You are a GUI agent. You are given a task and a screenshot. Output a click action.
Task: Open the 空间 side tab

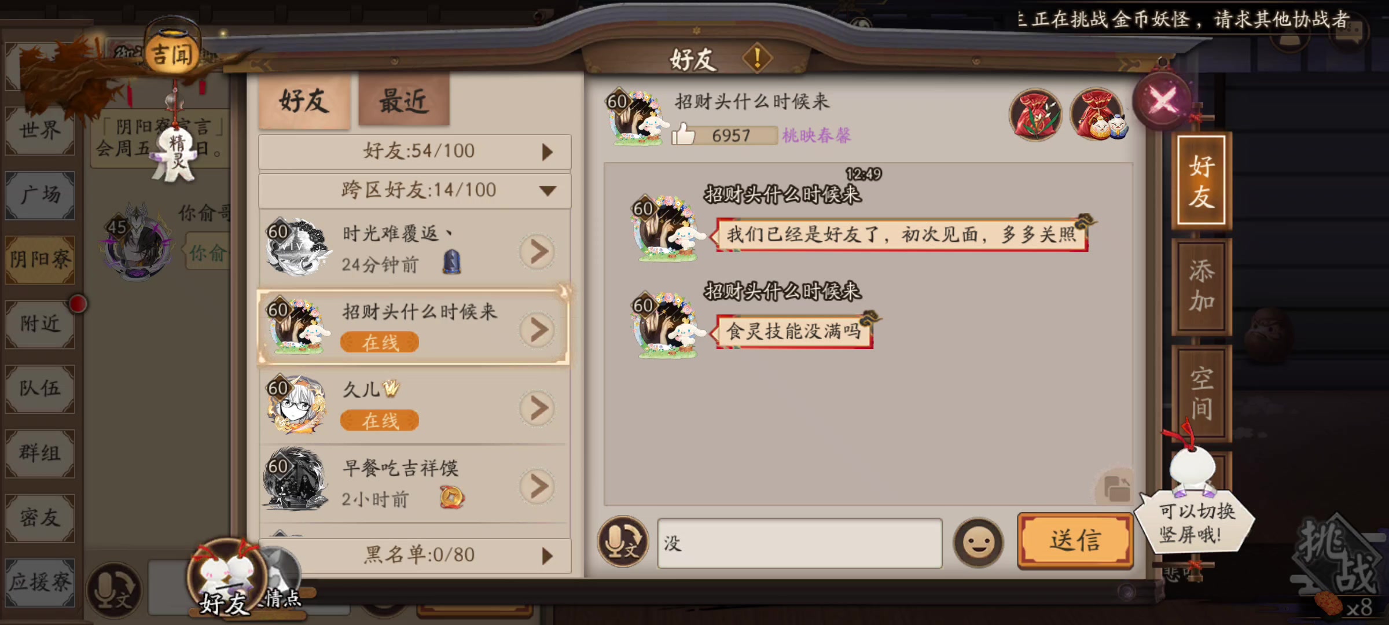1201,394
